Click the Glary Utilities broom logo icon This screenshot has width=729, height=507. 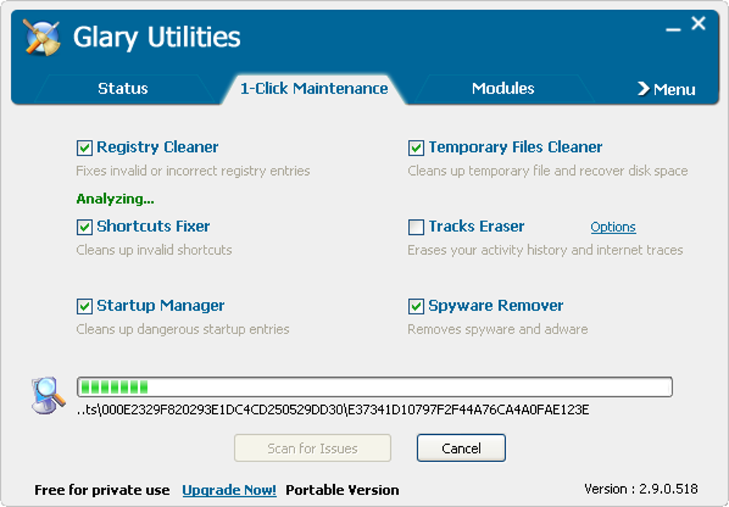[x=42, y=37]
